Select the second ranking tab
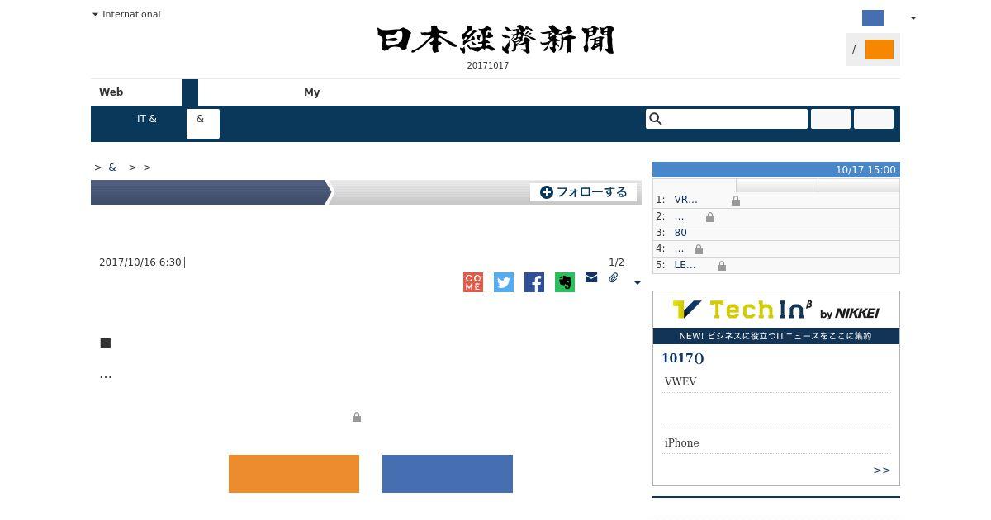 pyautogui.click(x=777, y=186)
